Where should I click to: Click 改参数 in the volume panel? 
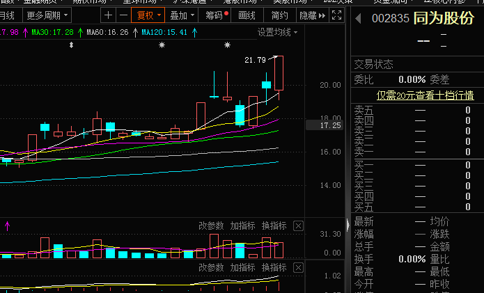pyautogui.click(x=211, y=225)
